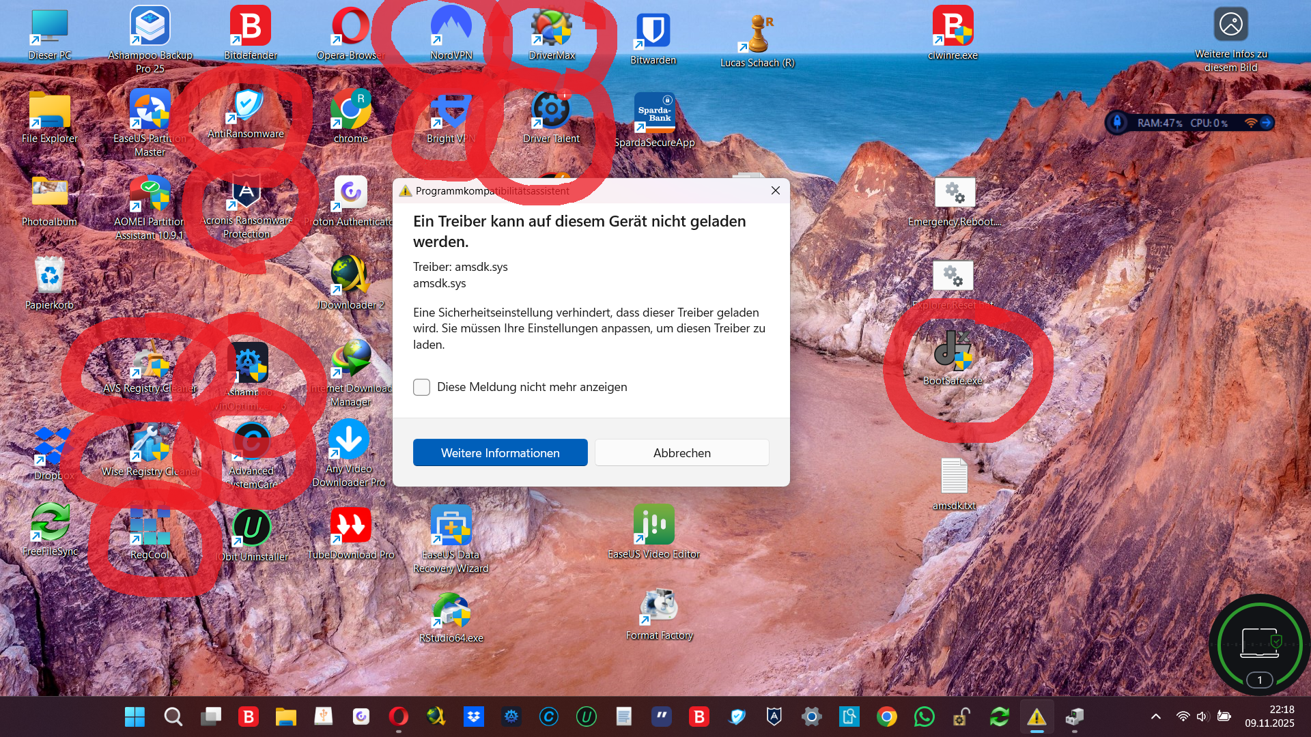Viewport: 1311px width, 737px height.
Task: Click WhatsApp icon in the taskbar
Action: coord(924,717)
